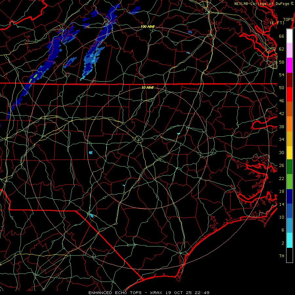Click the legend value "14"

click(x=282, y=204)
